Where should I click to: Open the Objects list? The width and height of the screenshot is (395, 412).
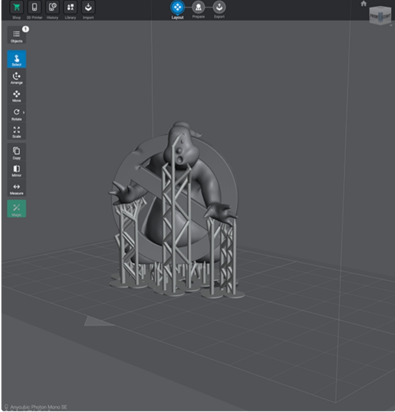pos(17,35)
